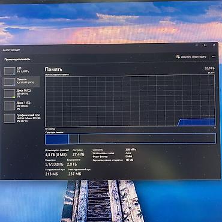Click the 'Производительность' section title
The image size is (222, 222).
click(17, 59)
